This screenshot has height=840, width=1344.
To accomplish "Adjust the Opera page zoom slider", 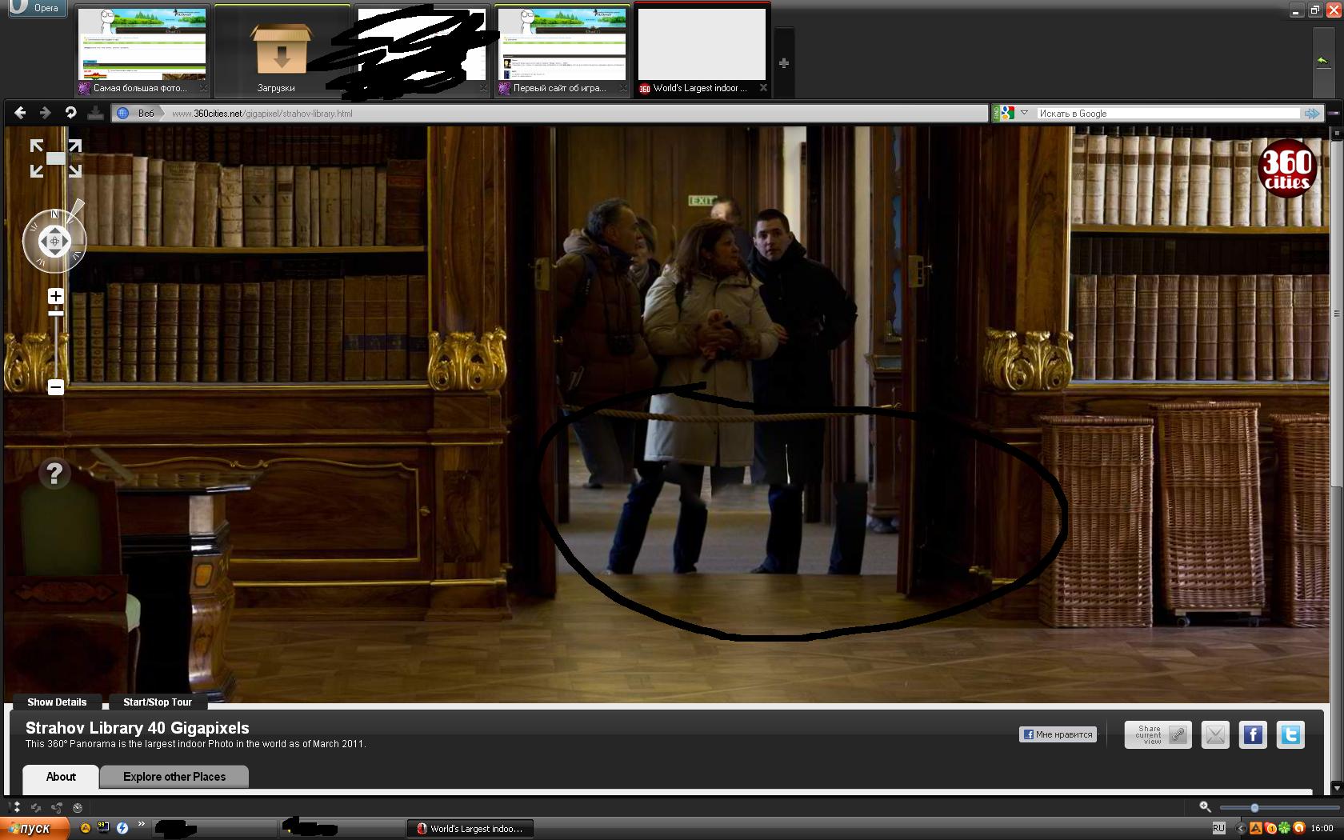I will tap(1254, 808).
